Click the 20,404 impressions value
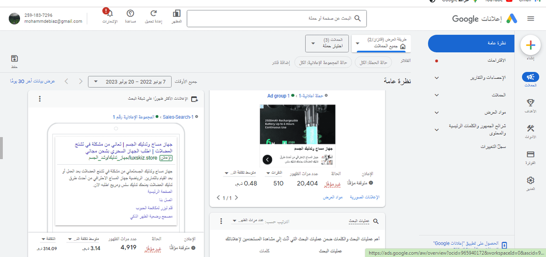The width and height of the screenshot is (546, 257). 307,183
